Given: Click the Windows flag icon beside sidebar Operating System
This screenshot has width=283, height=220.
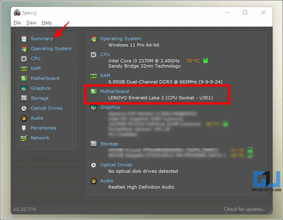Looking at the screenshot, I should (x=24, y=49).
